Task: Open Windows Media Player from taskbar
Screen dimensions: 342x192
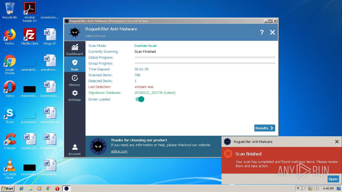Action: pos(39,189)
